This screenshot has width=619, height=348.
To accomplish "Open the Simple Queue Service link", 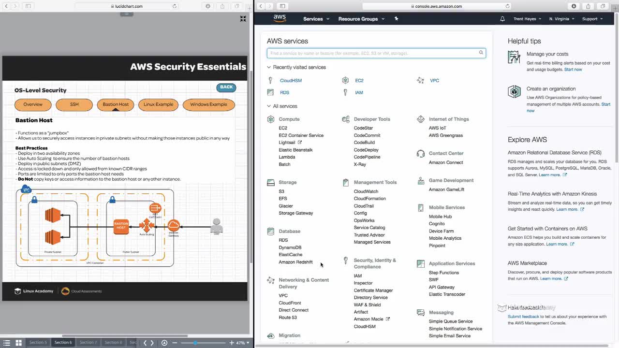I will pyautogui.click(x=451, y=321).
